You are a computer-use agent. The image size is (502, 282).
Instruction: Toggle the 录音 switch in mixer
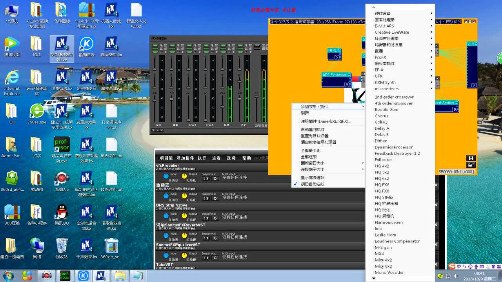point(257,49)
